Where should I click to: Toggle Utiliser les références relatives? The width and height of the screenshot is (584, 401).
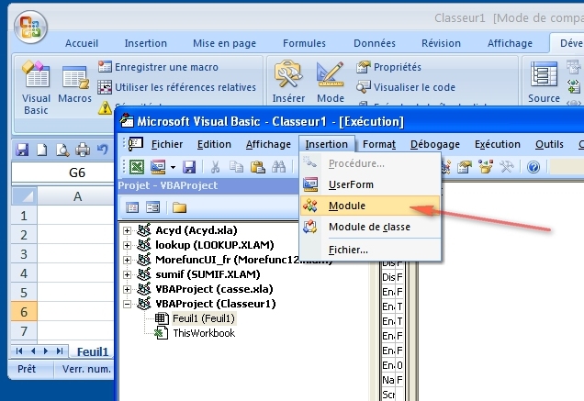click(177, 87)
